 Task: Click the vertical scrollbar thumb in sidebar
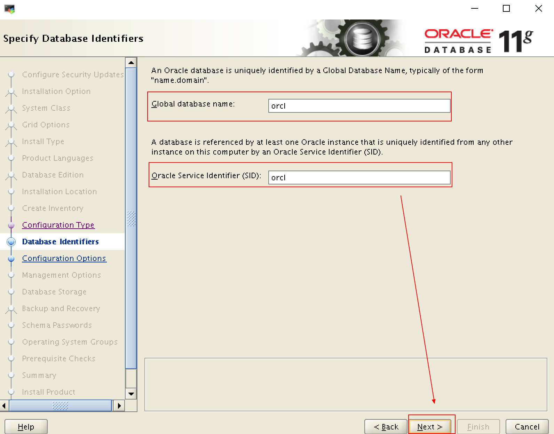131,219
